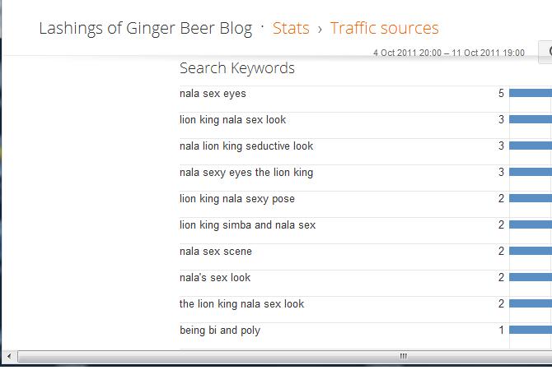Click 'lion king simba and nala sex' keyword
Screen dimensions: 552x370
click(247, 225)
